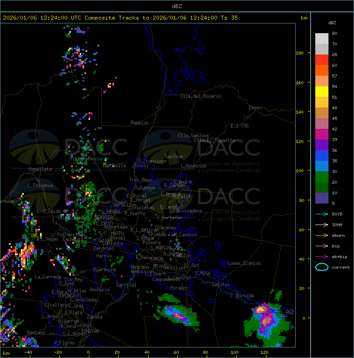This screenshot has height=358, width=354.
Task: Click the 'Tulumaya' map label
Action: pyautogui.click(x=145, y=188)
